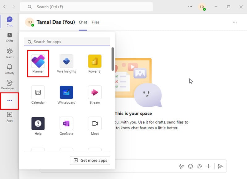Open chat header more options menu
The height and width of the screenshot is (179, 247).
click(235, 22)
